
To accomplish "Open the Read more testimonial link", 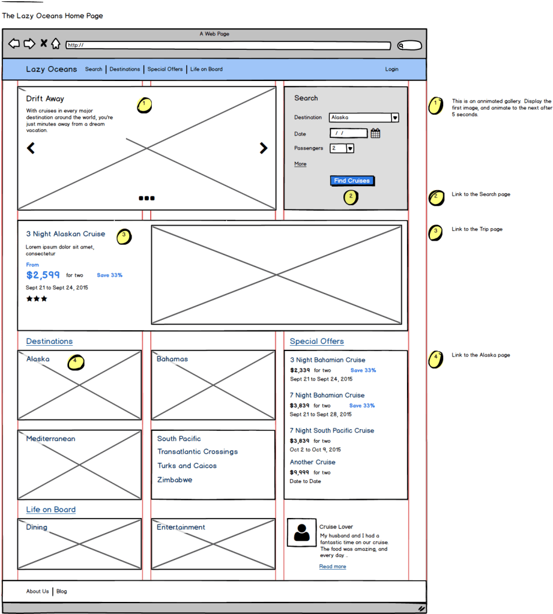I will 332,567.
